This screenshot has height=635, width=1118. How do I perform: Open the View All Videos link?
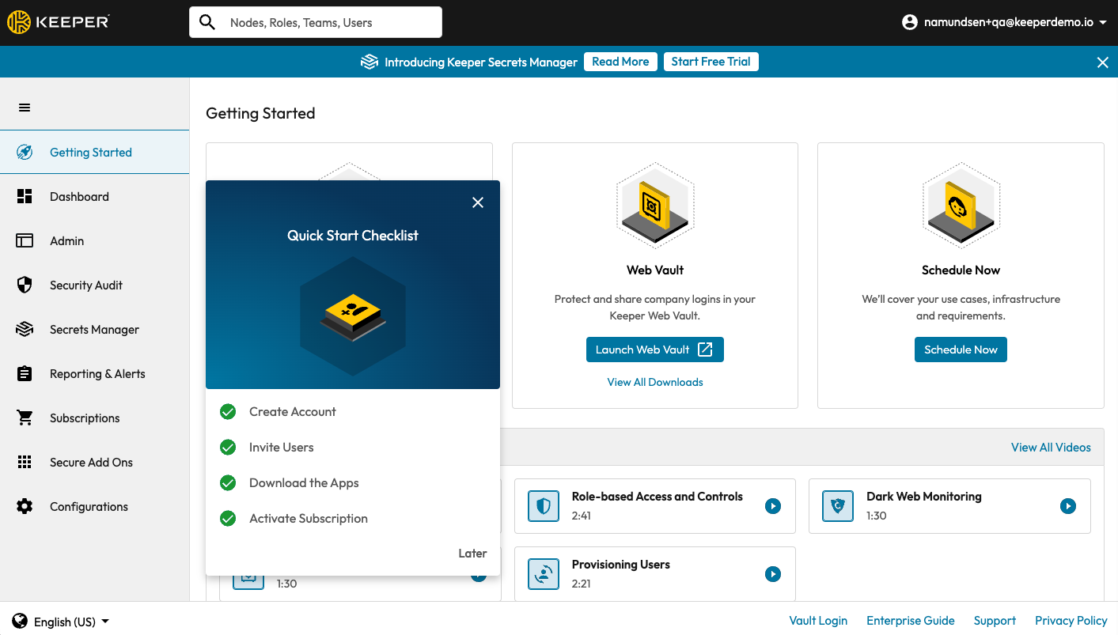pyautogui.click(x=1050, y=448)
